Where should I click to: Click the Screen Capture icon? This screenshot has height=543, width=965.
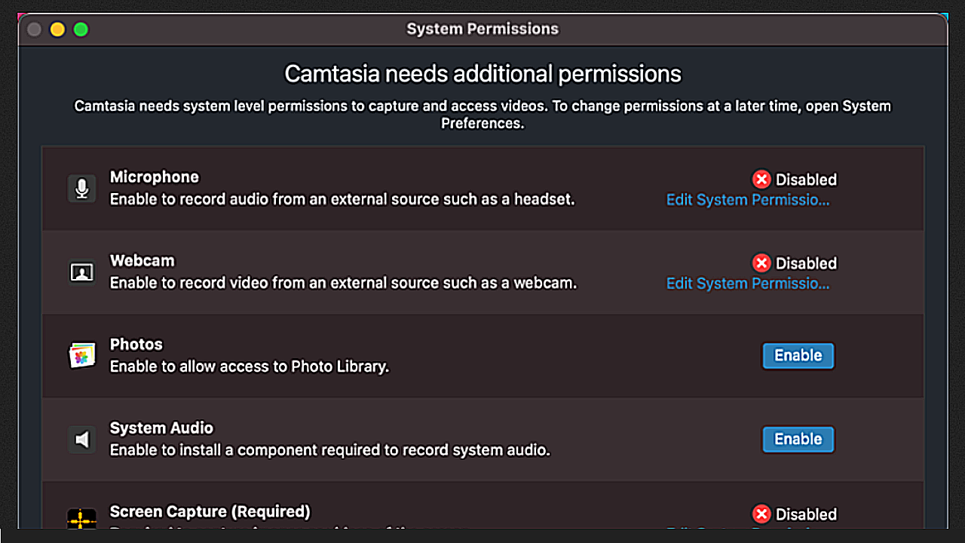81,519
